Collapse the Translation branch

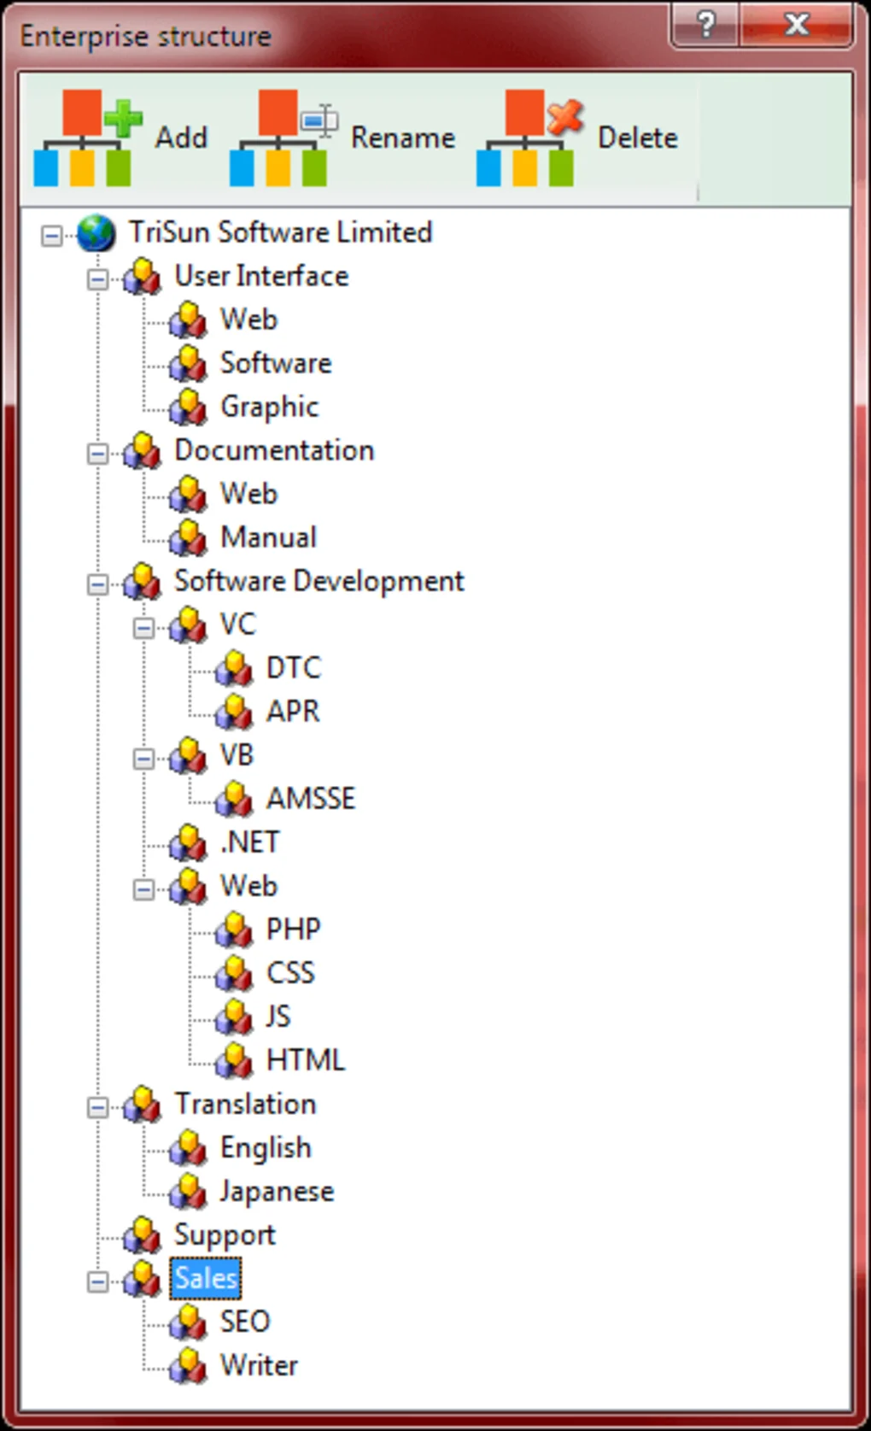tap(98, 1106)
